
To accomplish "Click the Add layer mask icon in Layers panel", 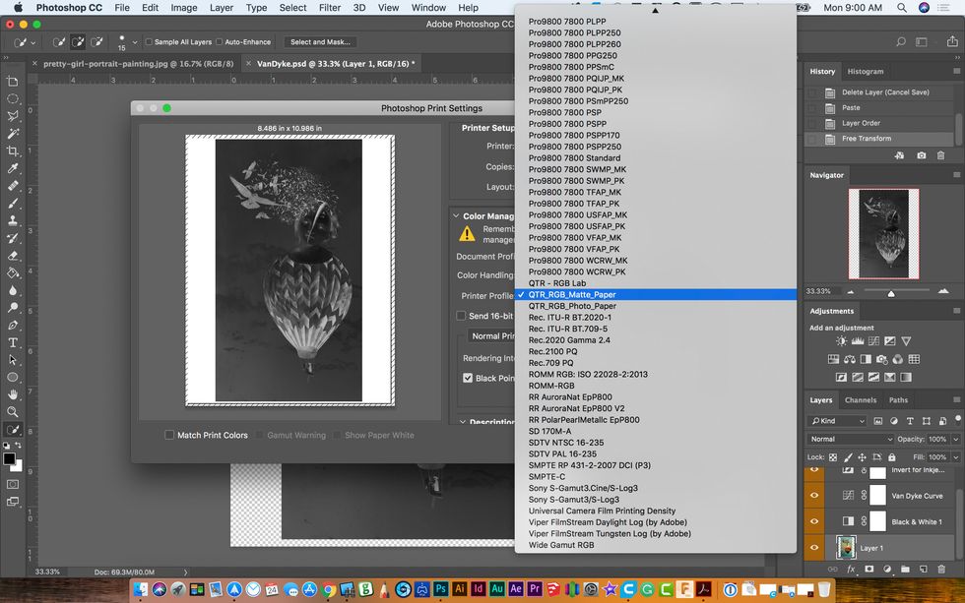I will pos(868,569).
